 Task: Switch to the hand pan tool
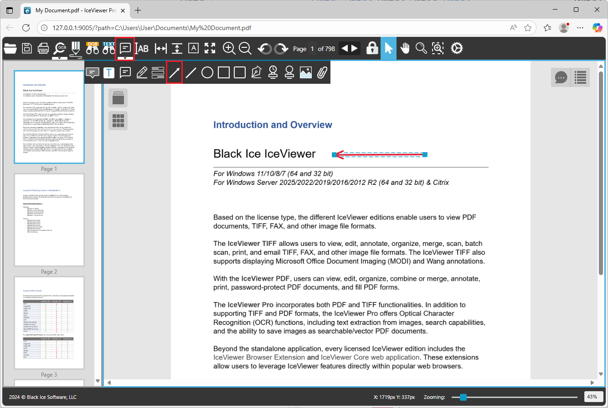[405, 48]
